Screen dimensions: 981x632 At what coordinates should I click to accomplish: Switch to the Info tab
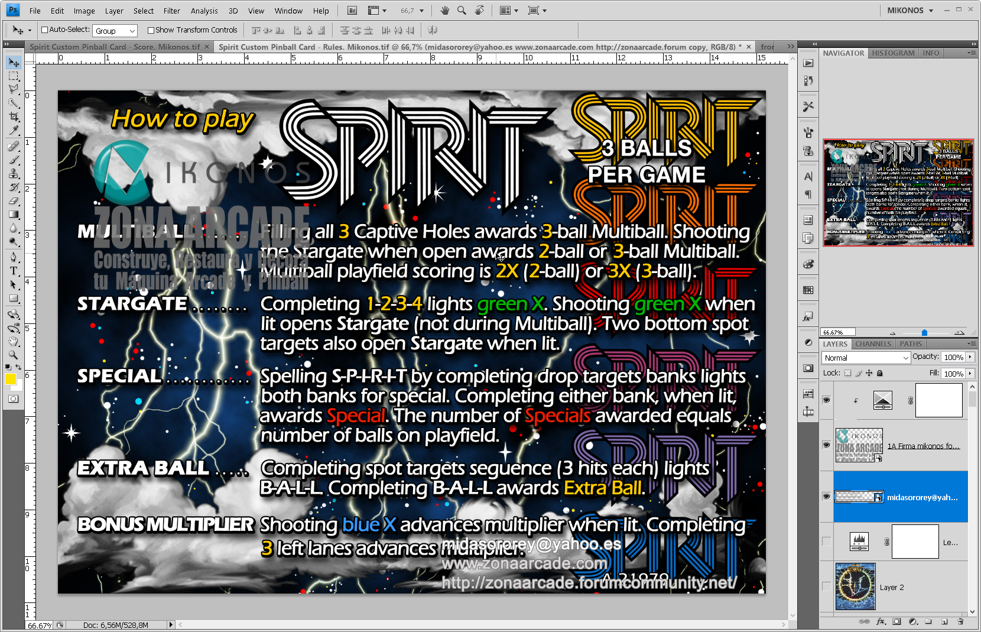[x=931, y=53]
